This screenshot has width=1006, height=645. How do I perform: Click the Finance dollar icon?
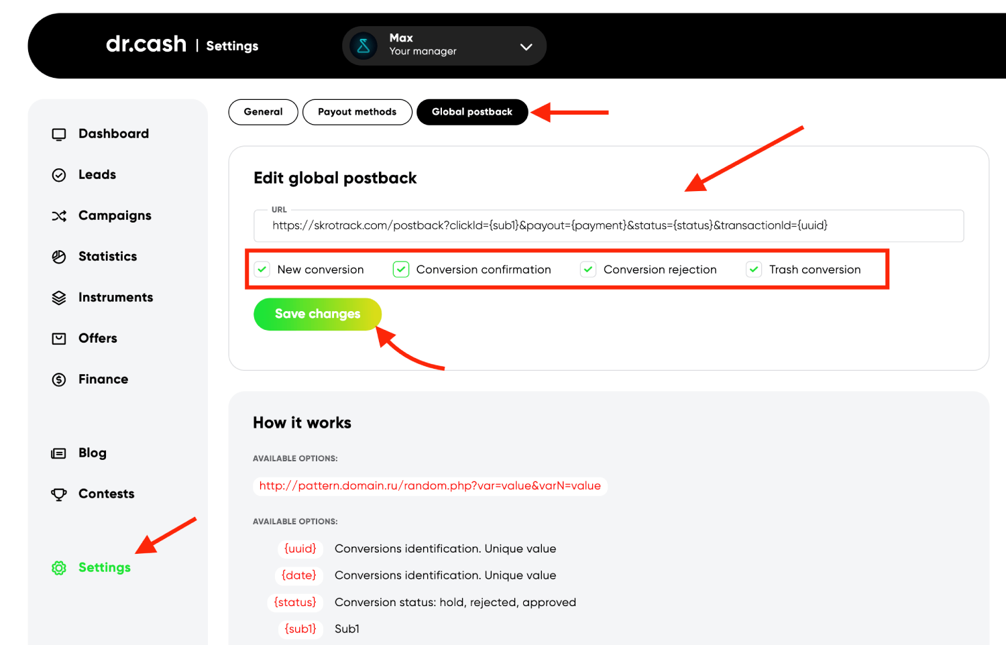coord(59,379)
